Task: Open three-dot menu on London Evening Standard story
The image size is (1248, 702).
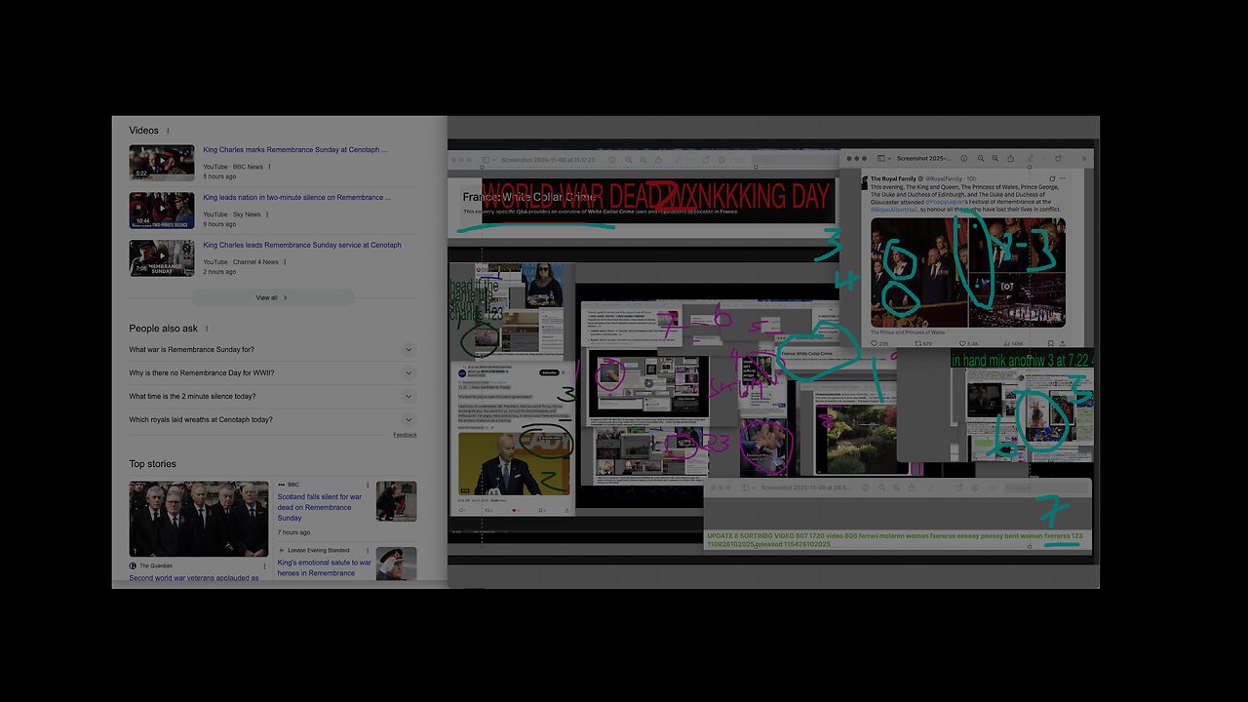Action: [368, 551]
